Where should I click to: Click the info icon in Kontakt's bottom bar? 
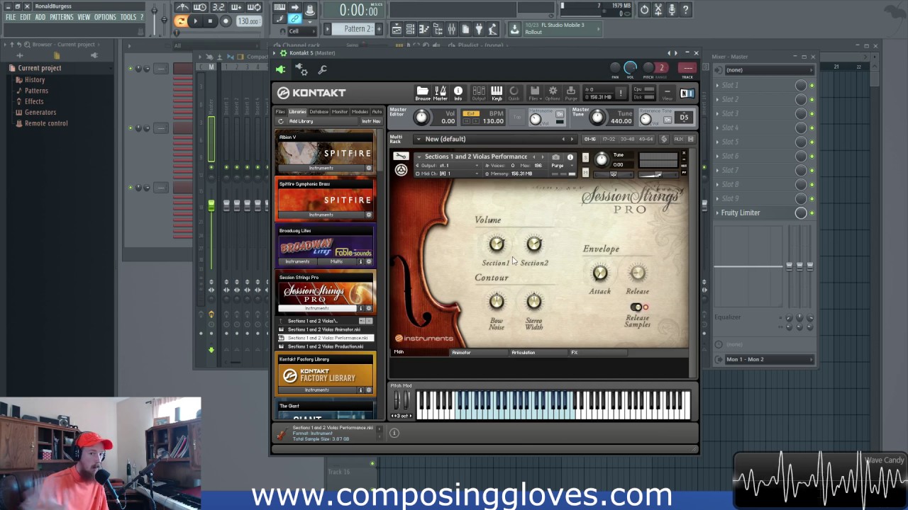(394, 433)
